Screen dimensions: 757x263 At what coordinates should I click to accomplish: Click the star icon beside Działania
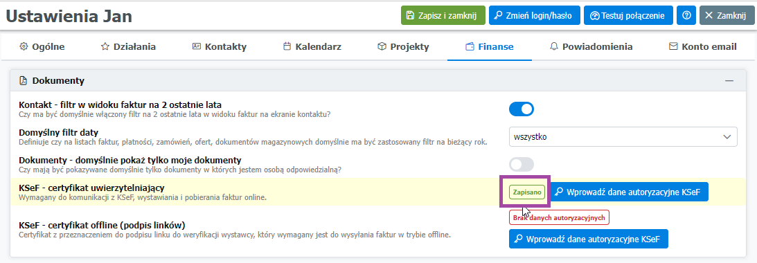(105, 47)
